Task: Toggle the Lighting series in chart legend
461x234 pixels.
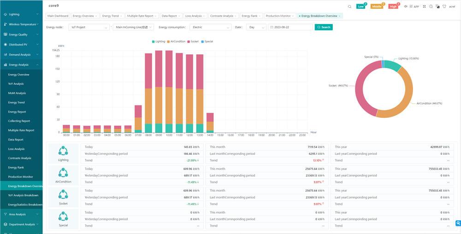Action: pyautogui.click(x=158, y=41)
